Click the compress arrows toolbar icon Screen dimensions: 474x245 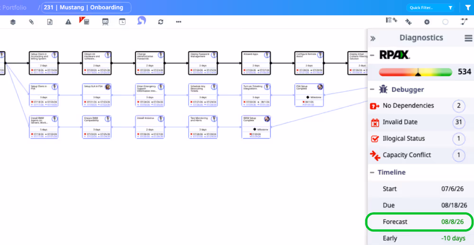[x=409, y=22]
